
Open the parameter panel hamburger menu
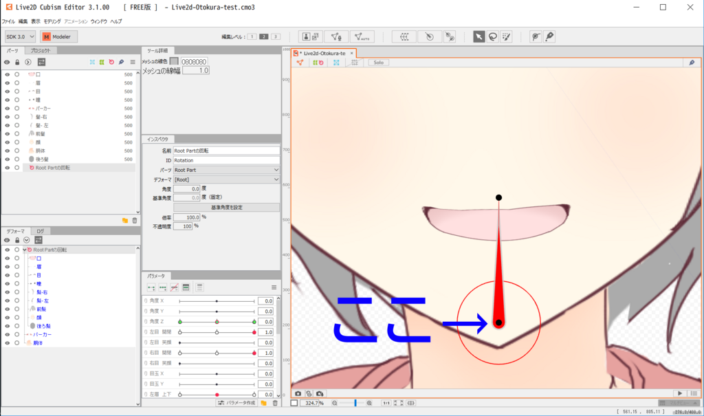(274, 287)
